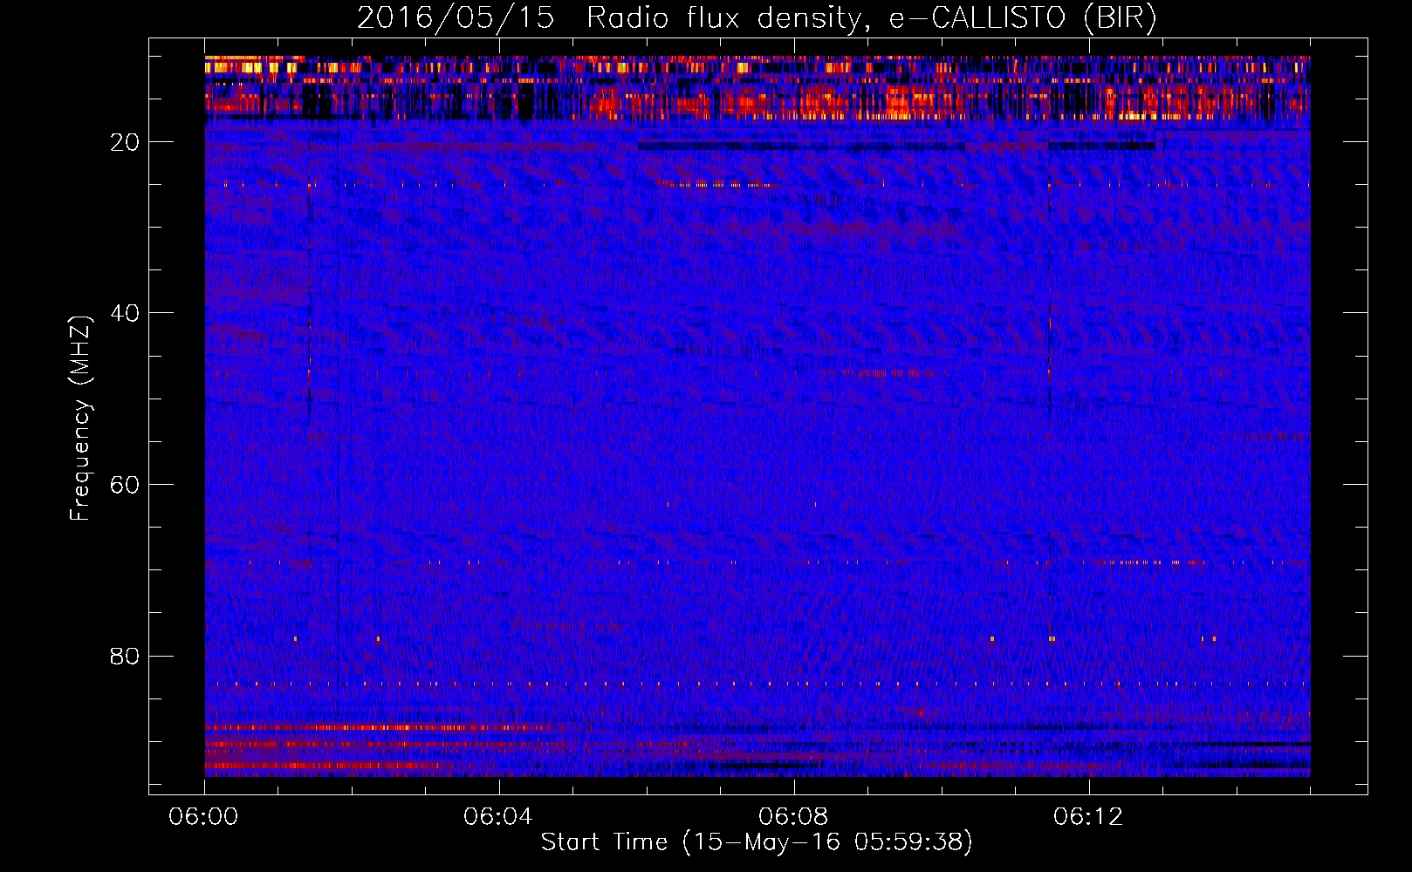The height and width of the screenshot is (872, 1412).
Task: Click the 'Start Time (15-May-16 05:59:38)' label
Action: click(x=757, y=842)
